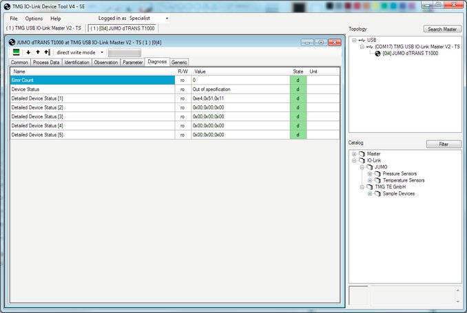This screenshot has height=313, width=467.
Task: Click the Pressure Sensors folder icon
Action: coord(377,174)
